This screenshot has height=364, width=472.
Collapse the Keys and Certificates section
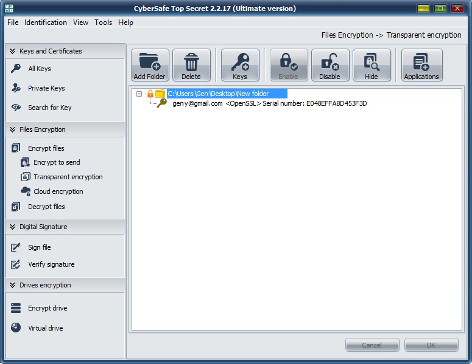pyautogui.click(x=12, y=51)
